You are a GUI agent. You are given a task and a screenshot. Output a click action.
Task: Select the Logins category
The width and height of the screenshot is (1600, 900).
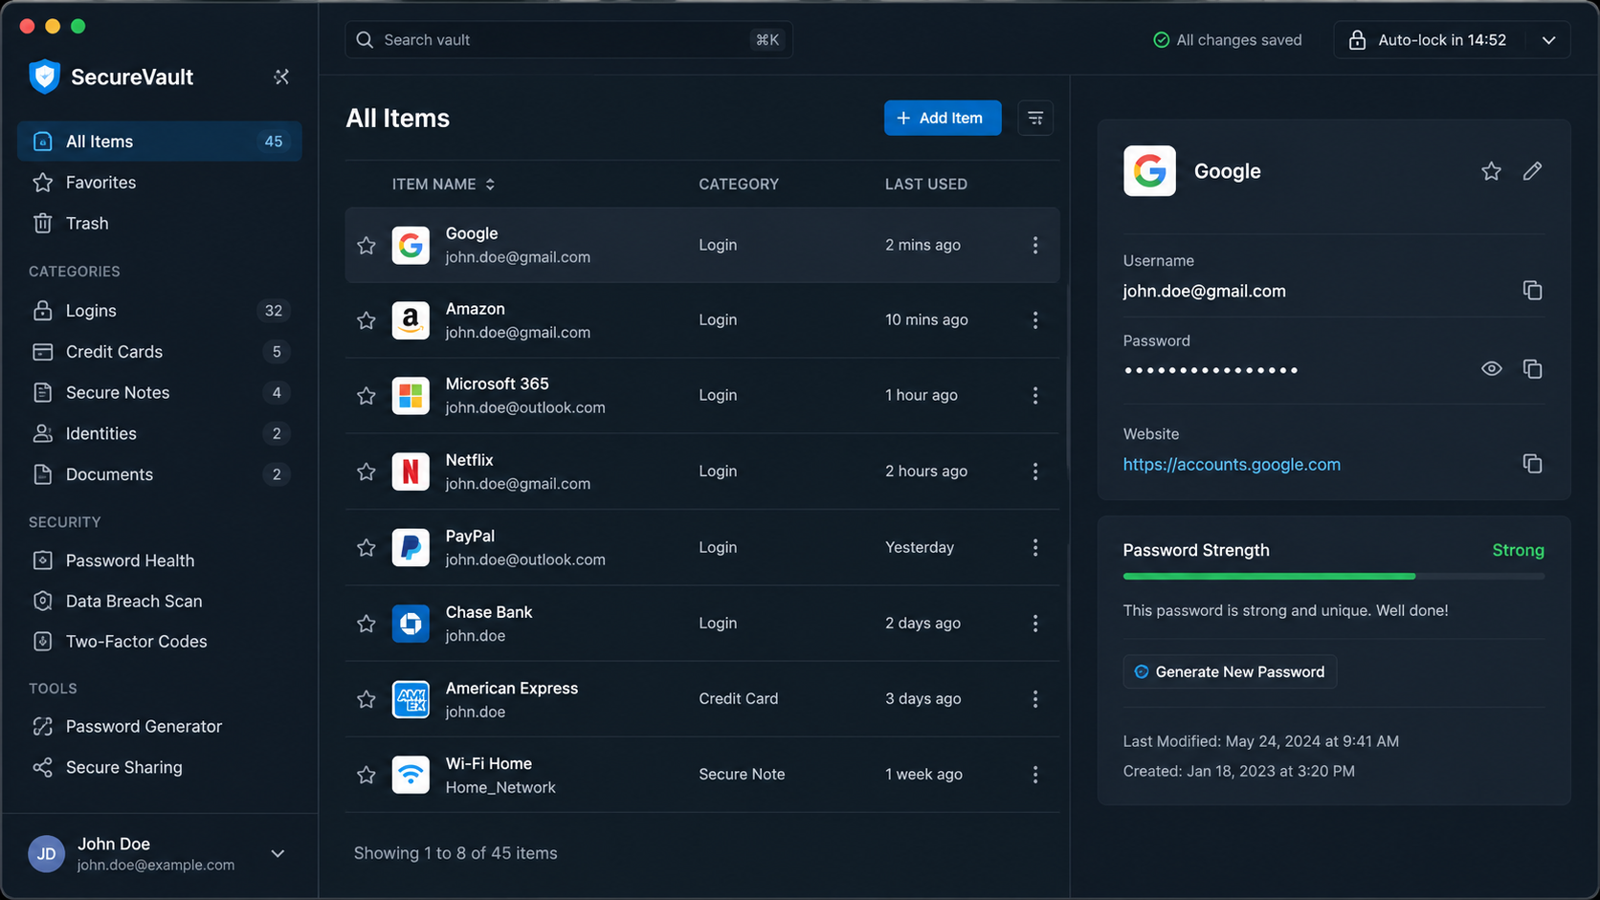[x=160, y=311]
